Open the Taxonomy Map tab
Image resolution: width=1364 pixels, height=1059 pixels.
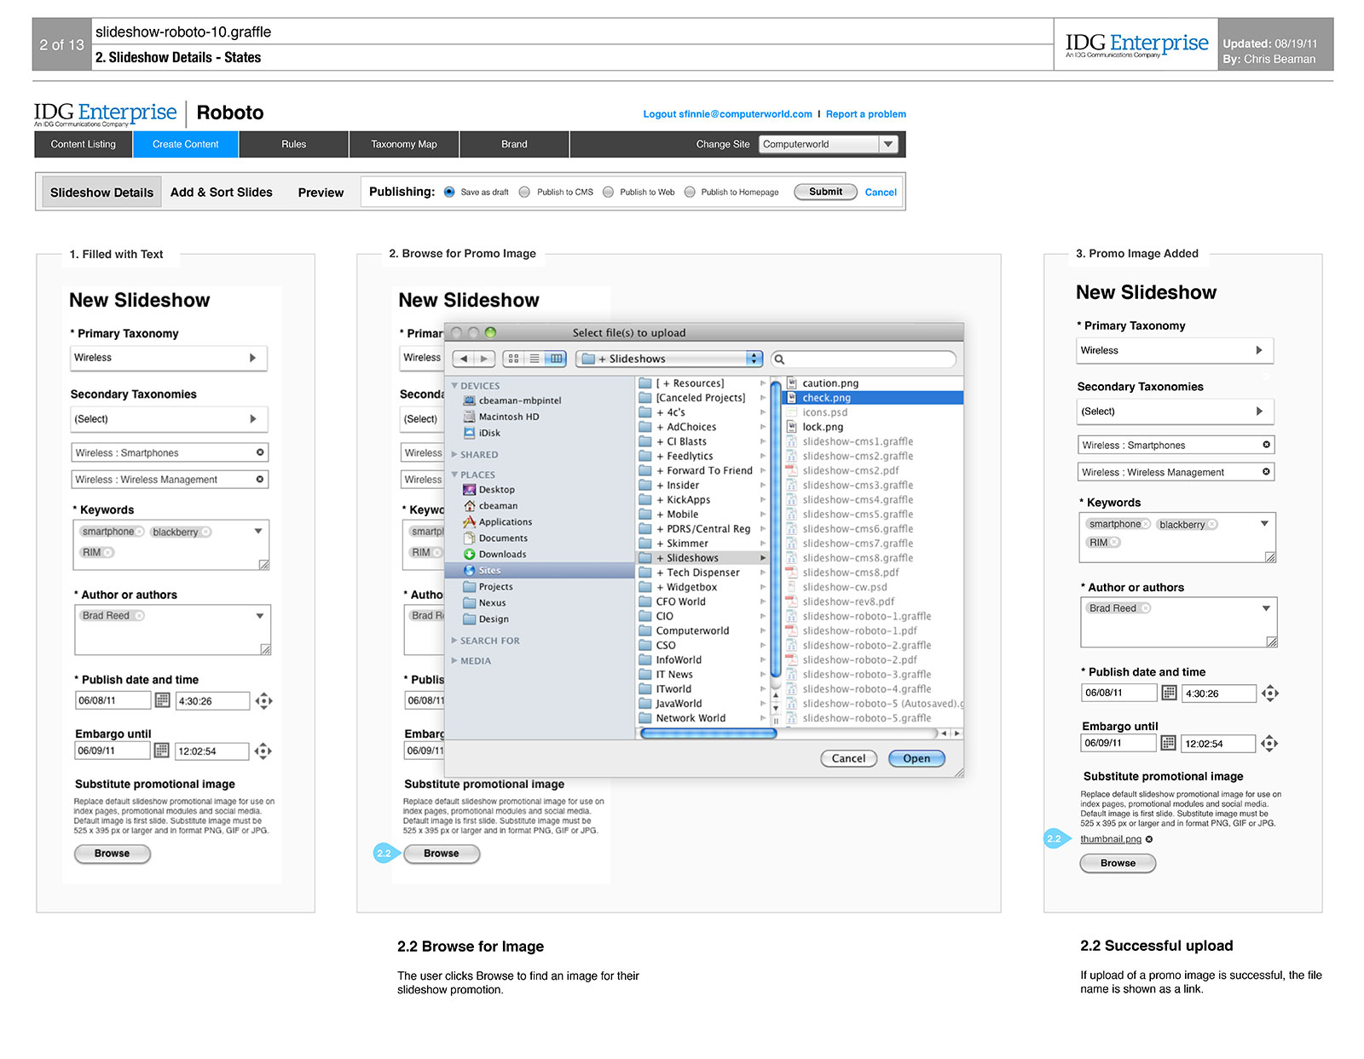click(404, 144)
